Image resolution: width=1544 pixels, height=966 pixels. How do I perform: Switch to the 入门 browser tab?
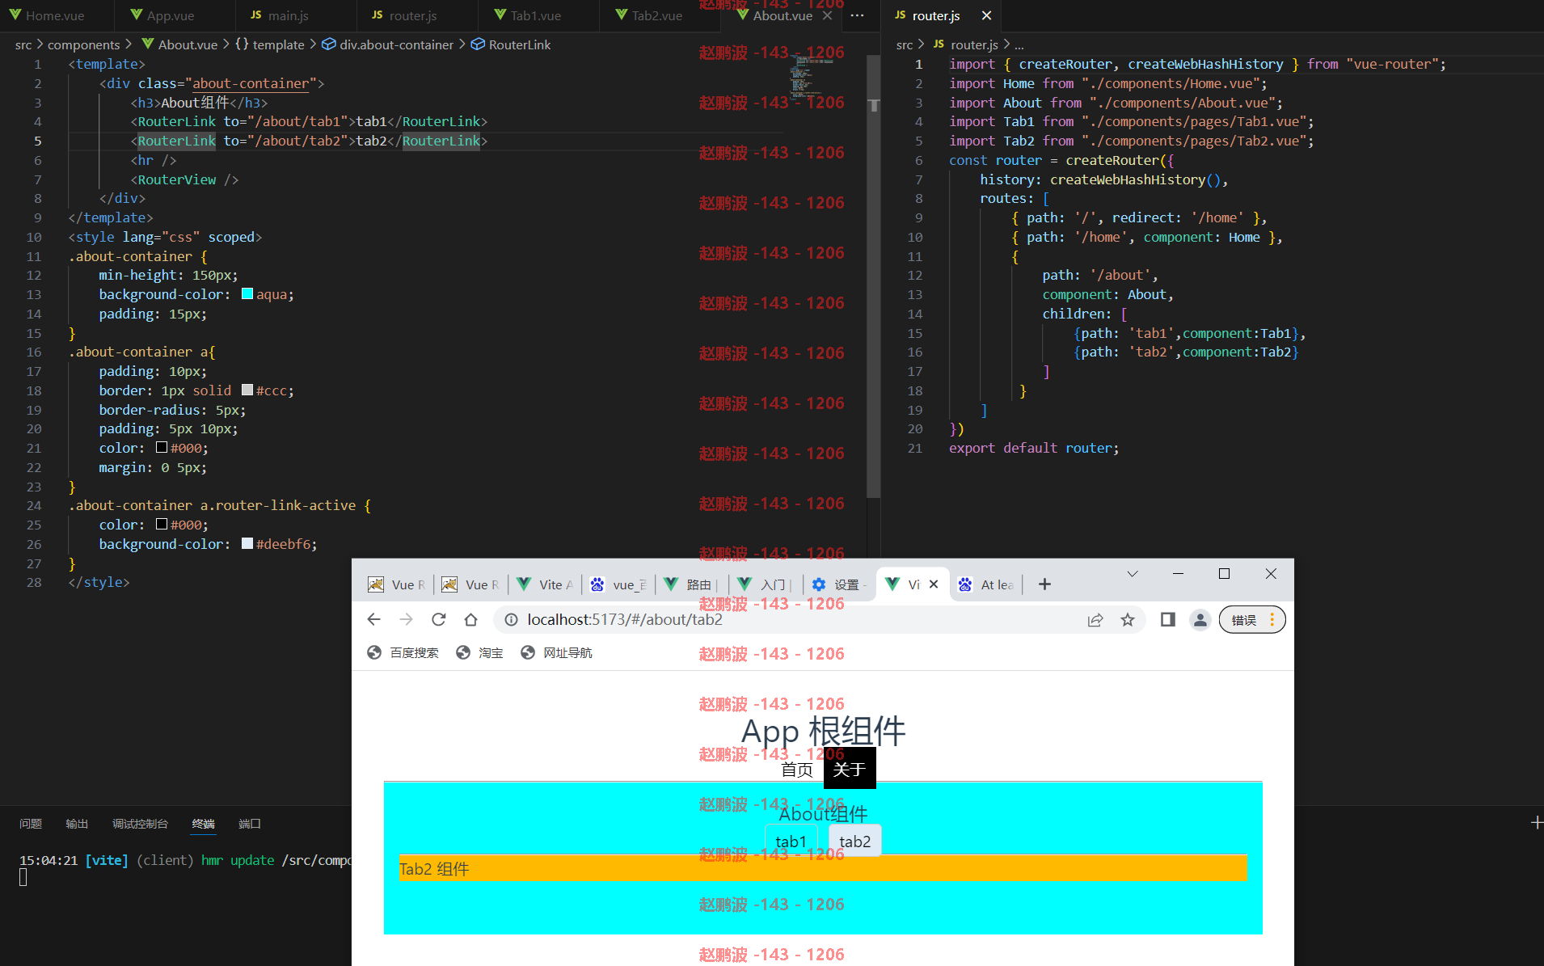(766, 584)
